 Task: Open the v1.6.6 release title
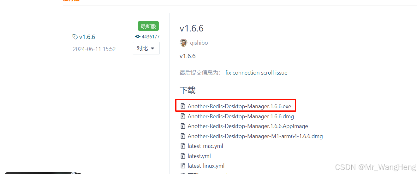(192, 28)
